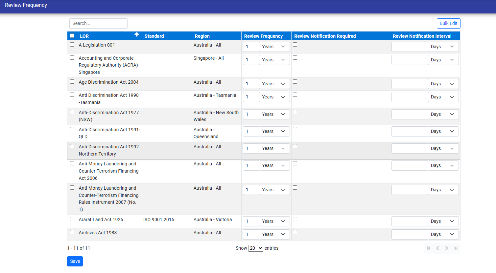
Task: Click notification interval field for Archives Act 1983
Action: pos(410,235)
